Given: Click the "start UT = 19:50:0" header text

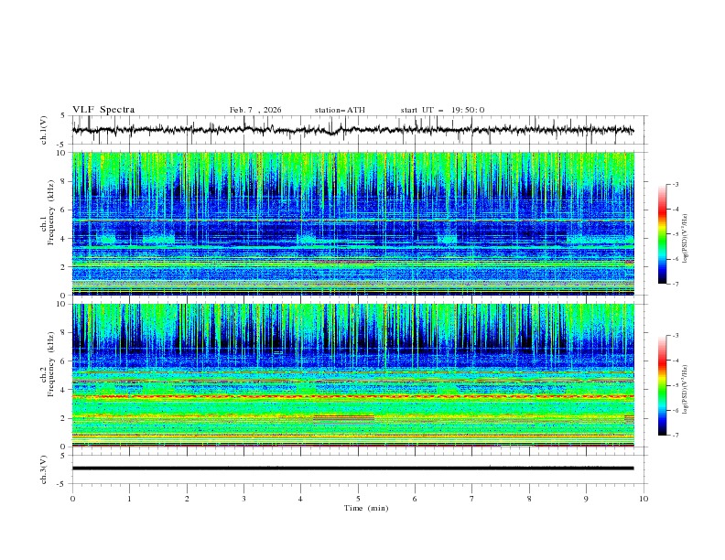Looking at the screenshot, I should 442,110.
